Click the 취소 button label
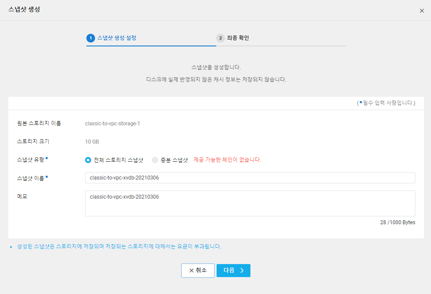Screen dimensions: 431x294 pyautogui.click(x=201, y=271)
